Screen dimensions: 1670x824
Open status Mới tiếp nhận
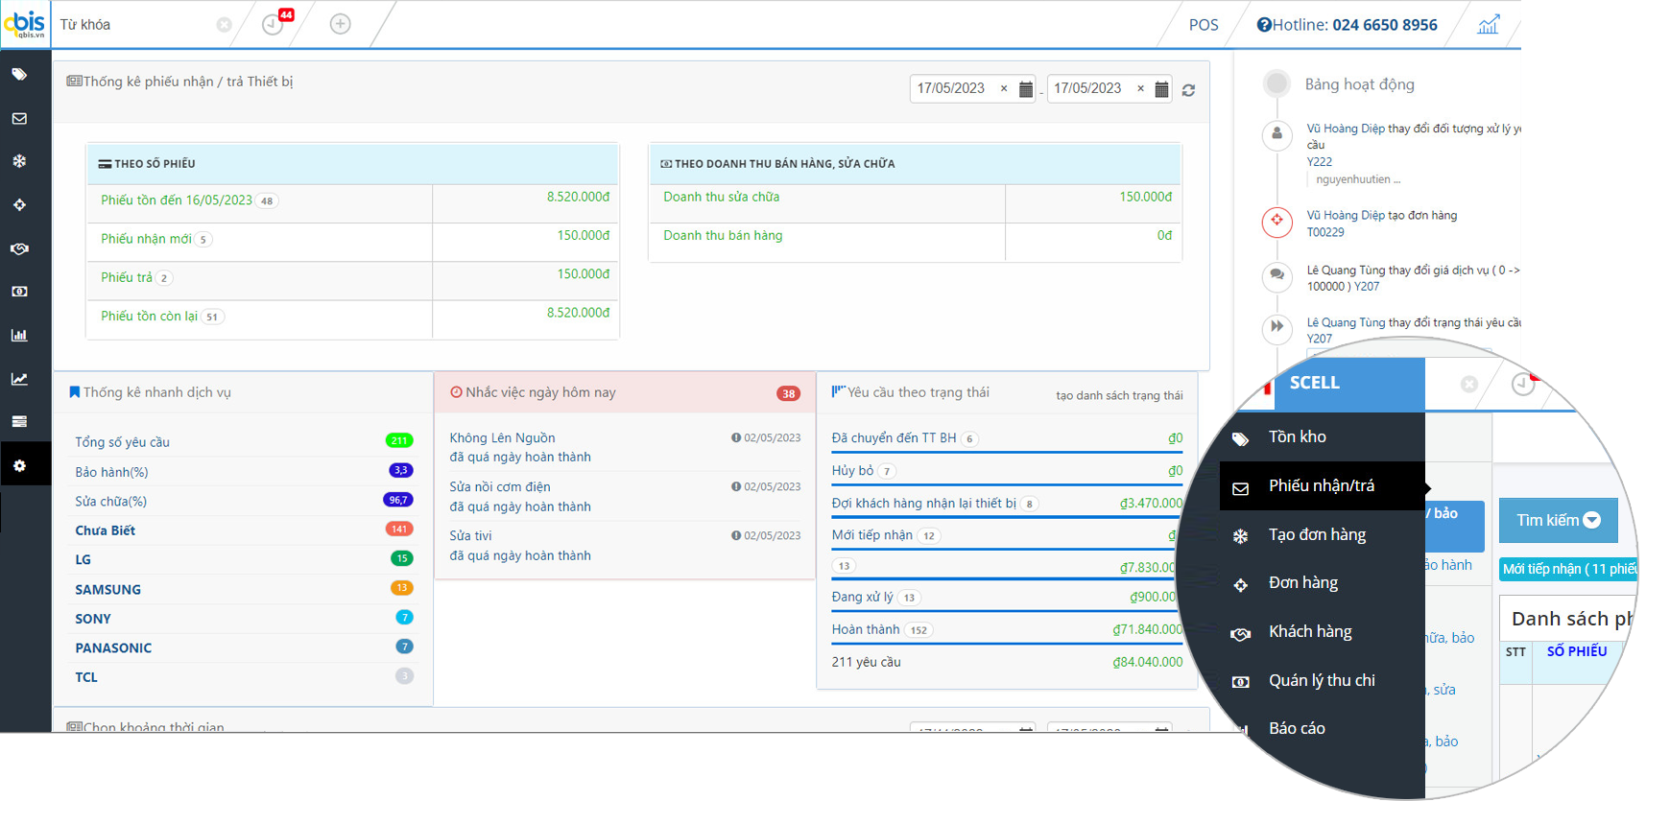click(871, 535)
